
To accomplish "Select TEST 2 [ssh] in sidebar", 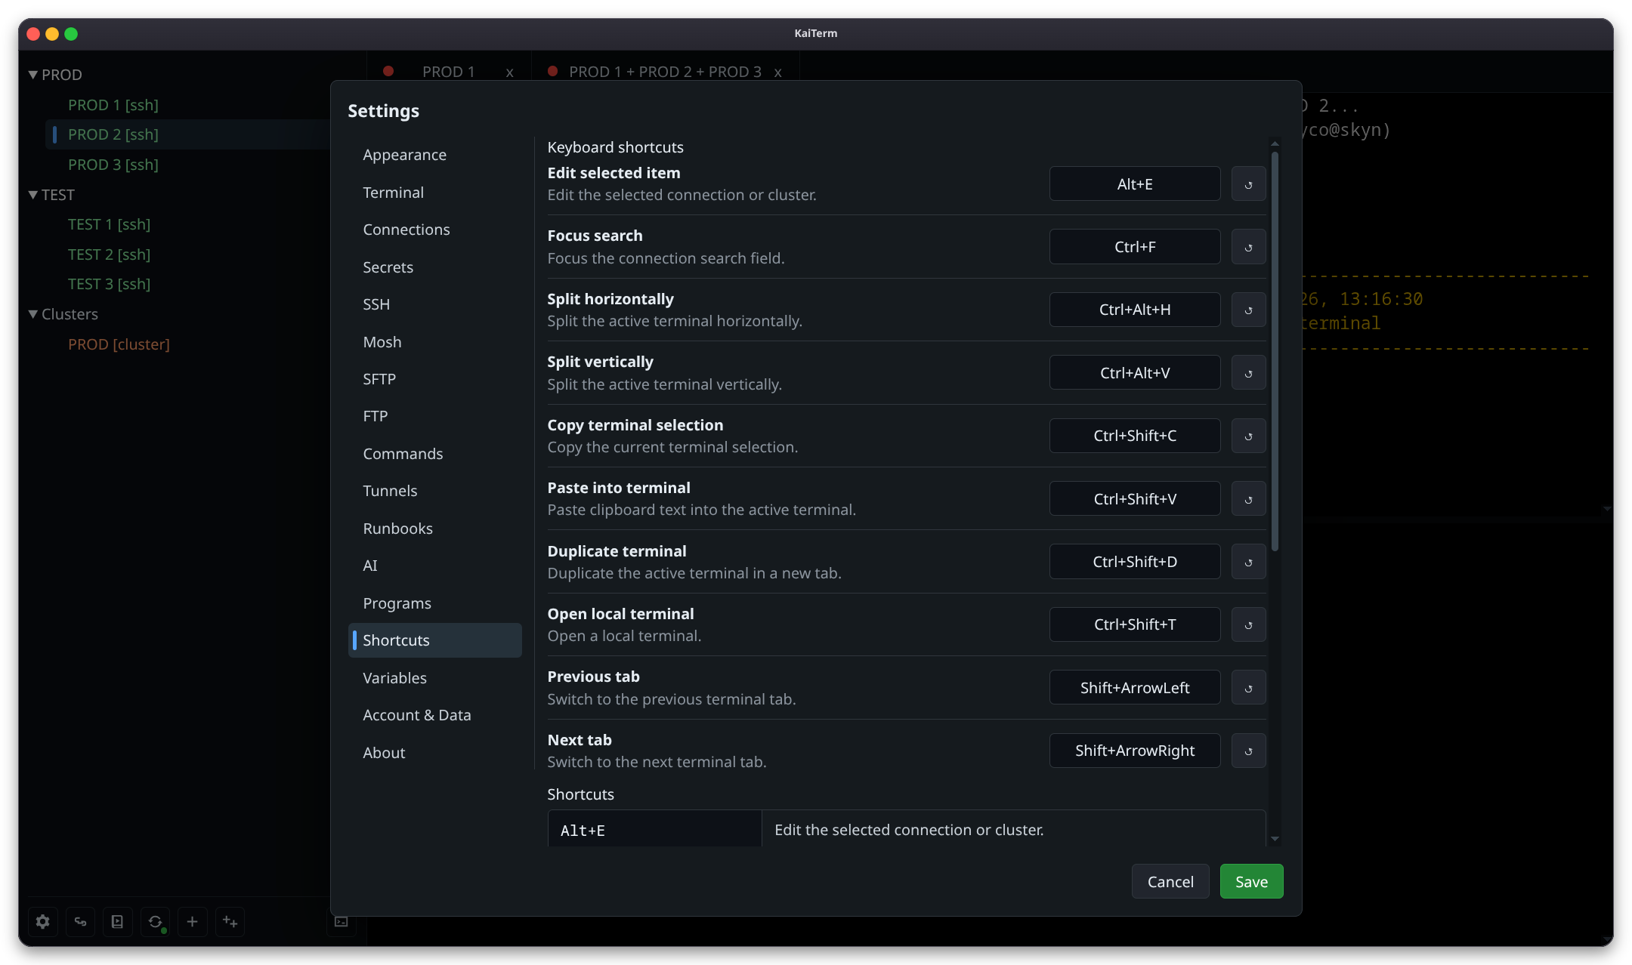I will tap(110, 254).
